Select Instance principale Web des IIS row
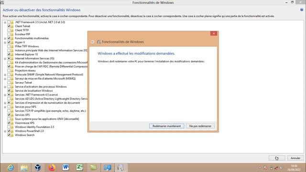This screenshot has width=306, height=172. (x=51, y=51)
